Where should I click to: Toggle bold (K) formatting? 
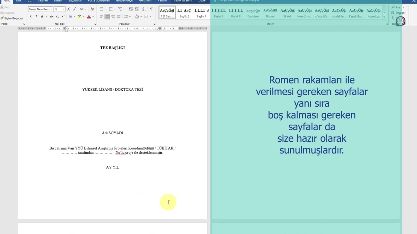click(31, 17)
